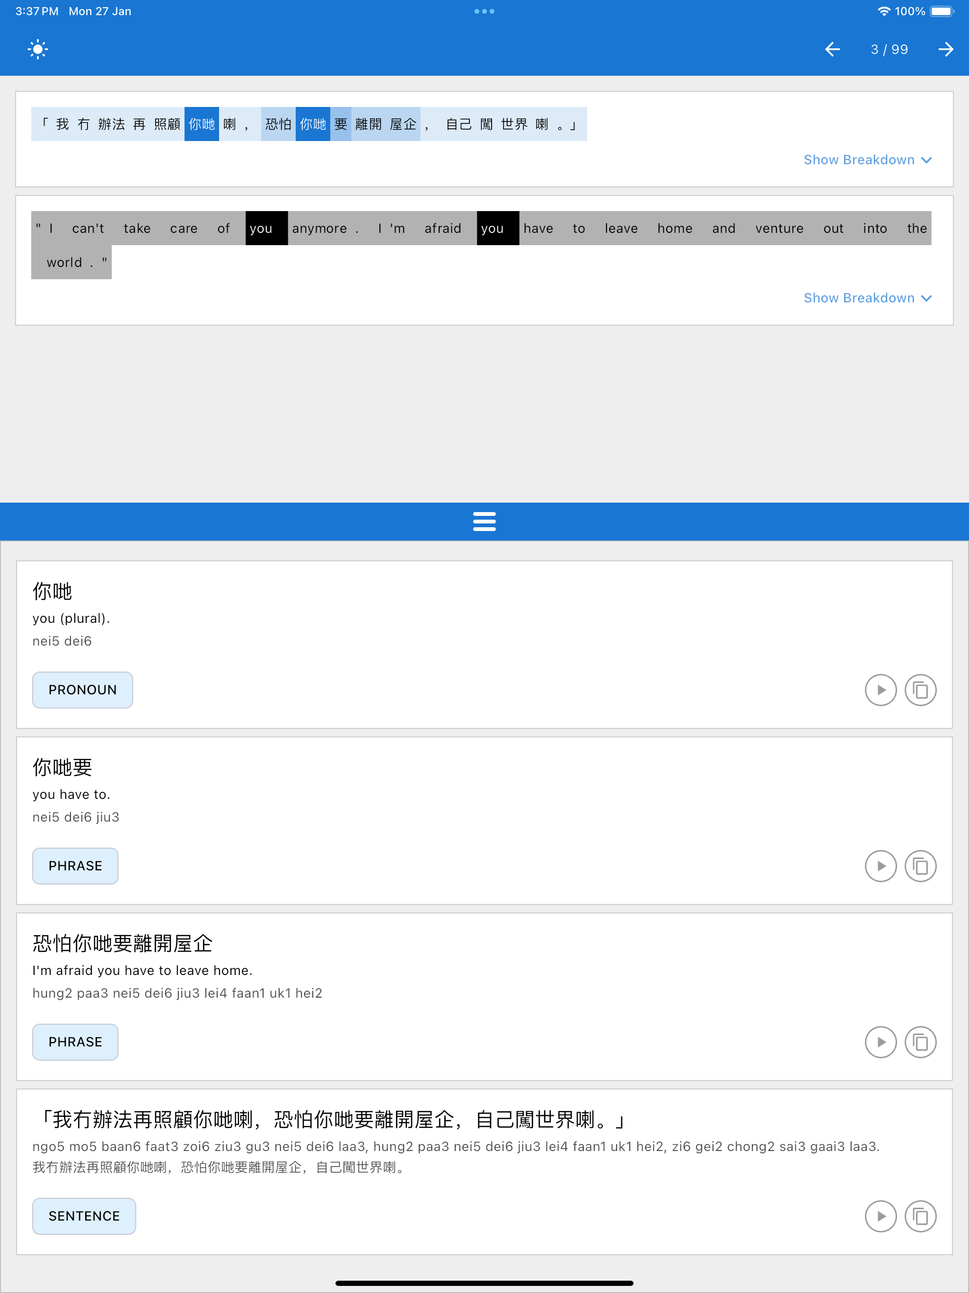The height and width of the screenshot is (1293, 969).
Task: Select the word 'take' in English sentence
Action: point(137,228)
